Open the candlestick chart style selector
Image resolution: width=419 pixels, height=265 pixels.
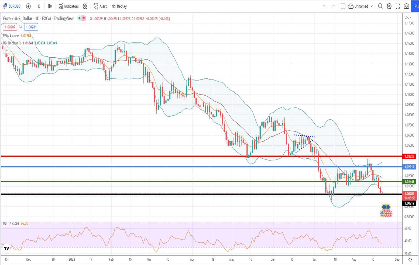pyautogui.click(x=50, y=6)
